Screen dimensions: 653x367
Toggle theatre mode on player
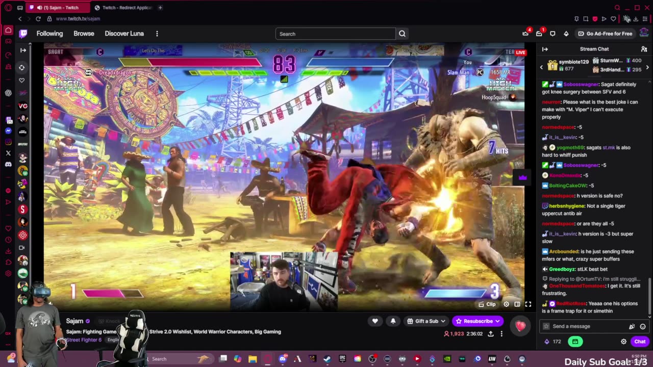coord(517,304)
